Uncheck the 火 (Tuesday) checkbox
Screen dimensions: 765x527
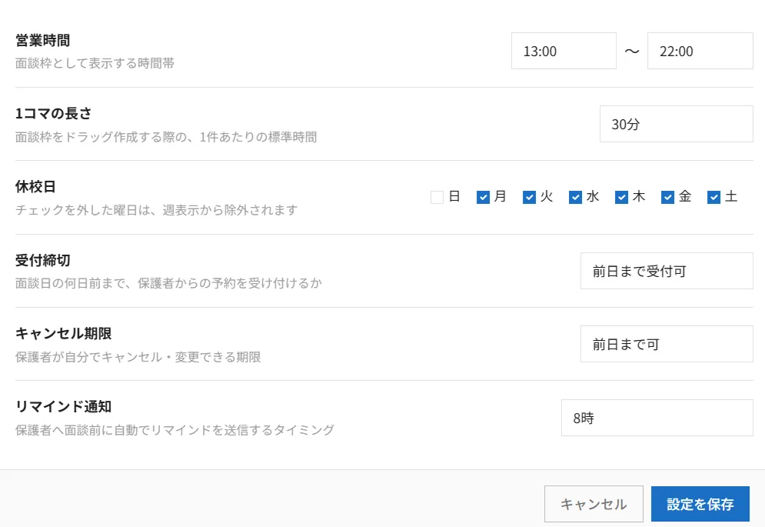(530, 197)
